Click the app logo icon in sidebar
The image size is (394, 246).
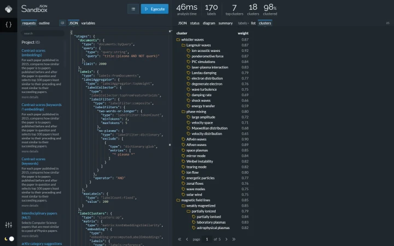tap(9, 9)
